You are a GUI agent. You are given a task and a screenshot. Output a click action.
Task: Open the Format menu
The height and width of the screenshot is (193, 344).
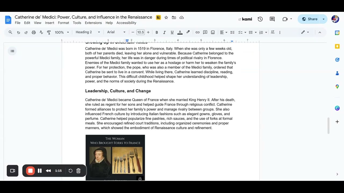pos(63,23)
